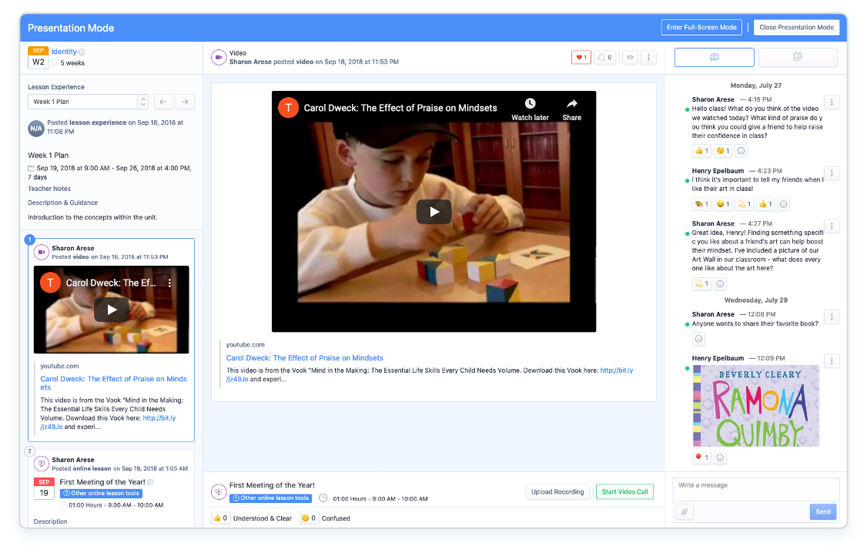The image size is (867, 553).
Task: Click Enter Full-Screen Mode button
Action: tap(701, 28)
